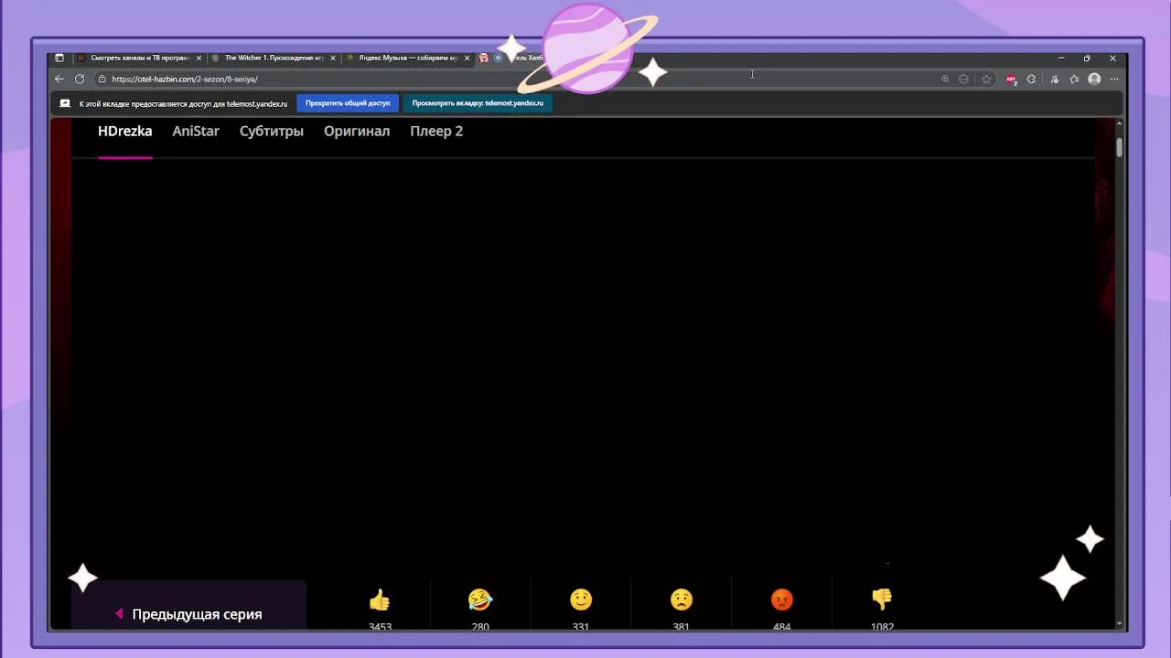
Task: Open tab actions menu icon
Action: coord(59,58)
